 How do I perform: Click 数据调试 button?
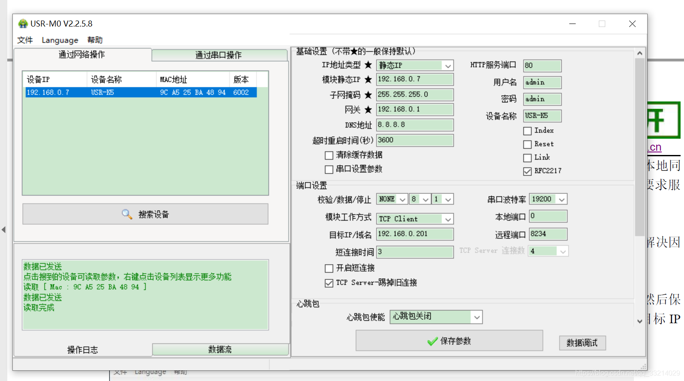[x=582, y=343]
